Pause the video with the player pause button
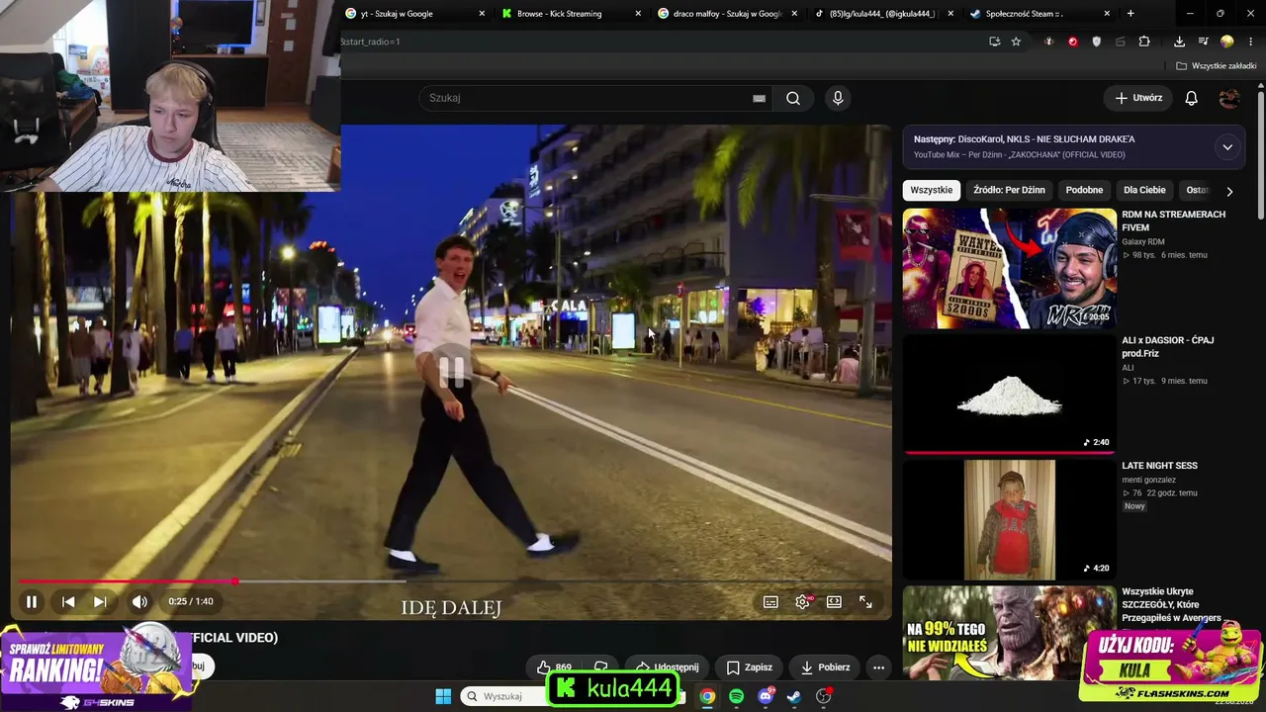The height and width of the screenshot is (712, 1266). 32,601
